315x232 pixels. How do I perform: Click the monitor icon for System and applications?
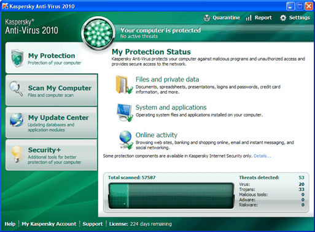click(125, 113)
